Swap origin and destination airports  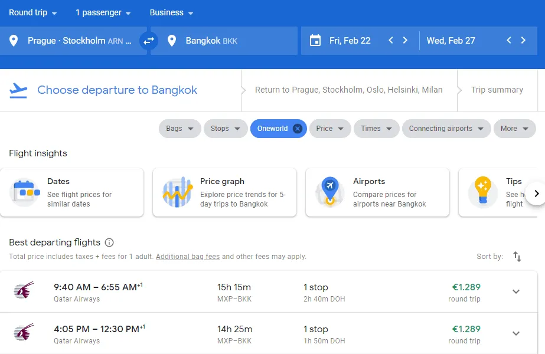[x=148, y=41]
